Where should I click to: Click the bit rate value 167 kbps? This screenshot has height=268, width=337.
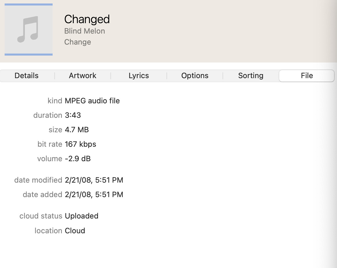tap(80, 144)
